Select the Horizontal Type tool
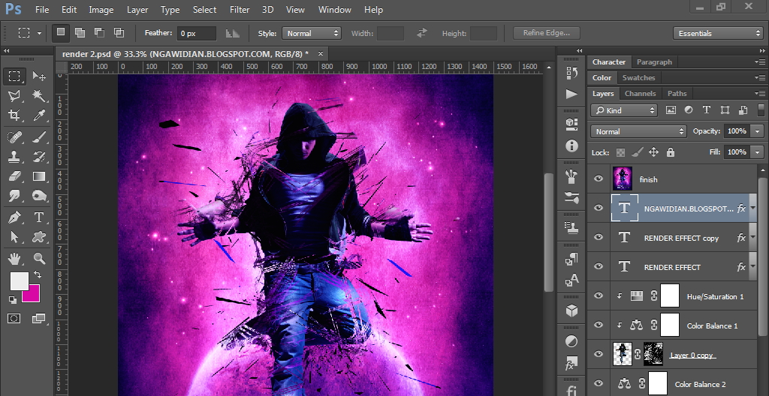 [x=39, y=217]
